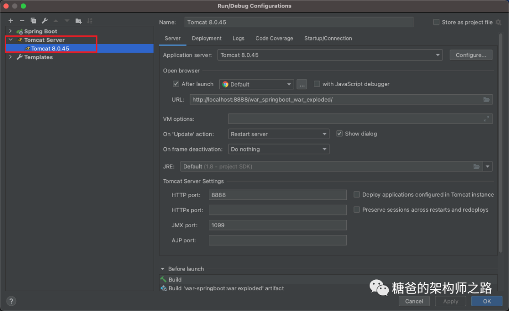509x311 pixels.
Task: Select the Build hammer task in Before launch
Action: pos(328,279)
